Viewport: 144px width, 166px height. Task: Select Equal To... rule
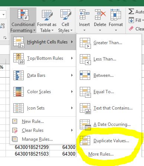pyautogui.click(x=109, y=92)
